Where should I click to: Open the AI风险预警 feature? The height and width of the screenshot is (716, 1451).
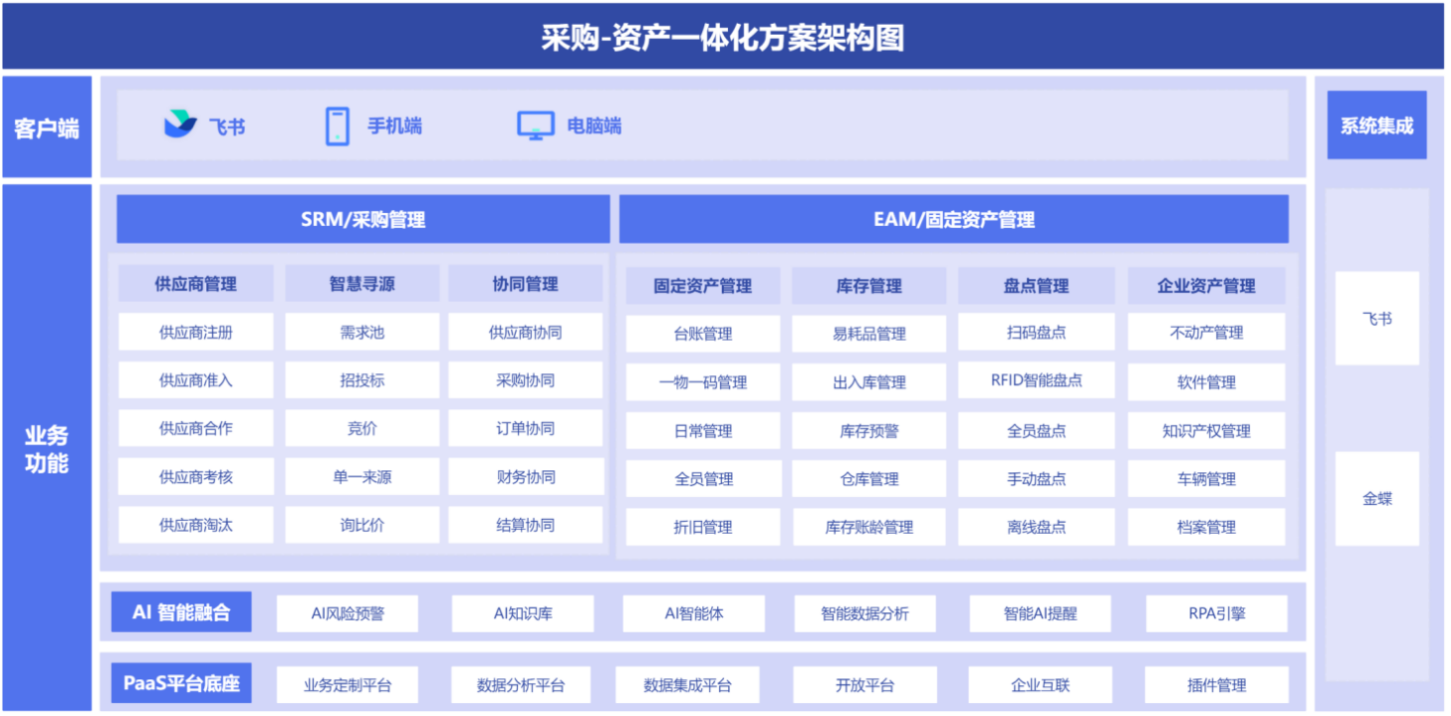tap(347, 613)
